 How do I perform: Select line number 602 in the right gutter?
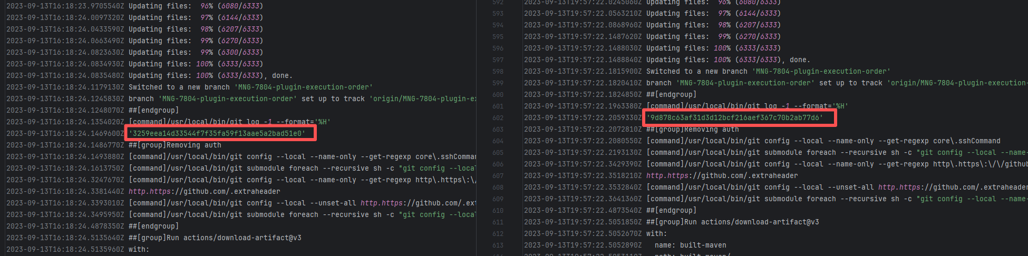498,118
